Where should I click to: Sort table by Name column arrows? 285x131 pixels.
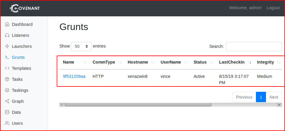[x=85, y=62]
